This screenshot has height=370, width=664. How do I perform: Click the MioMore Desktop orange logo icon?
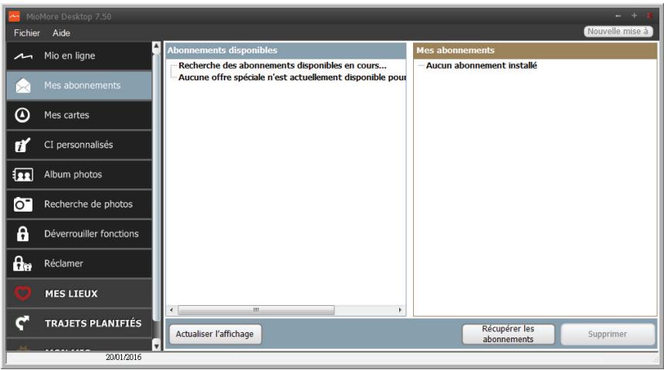[x=15, y=16]
